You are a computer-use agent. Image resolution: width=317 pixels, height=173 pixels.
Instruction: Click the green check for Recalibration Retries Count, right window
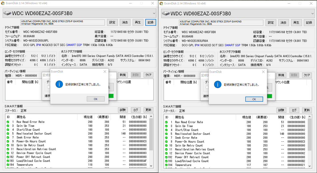(x=166, y=149)
